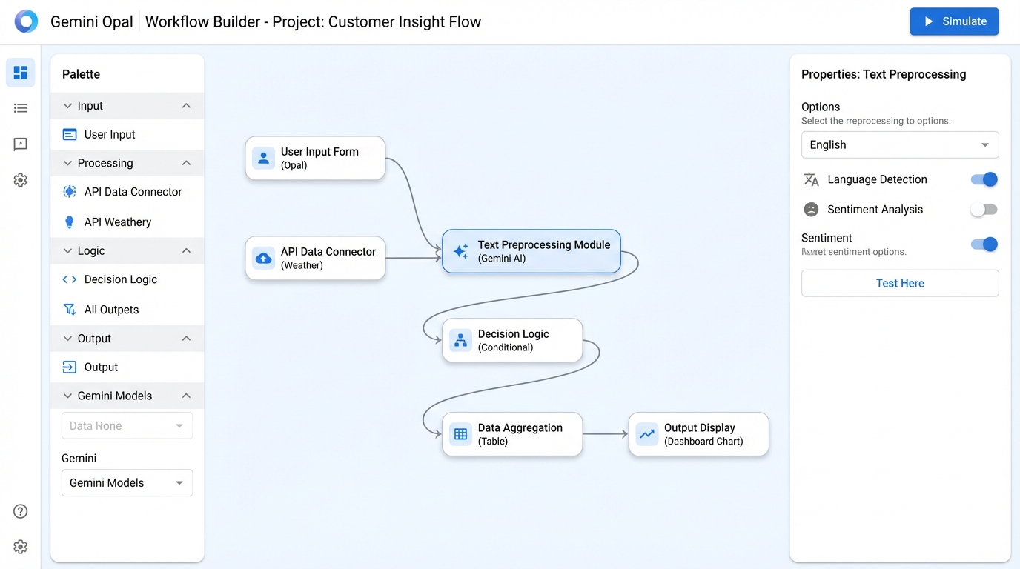1020x569 pixels.
Task: Select the sparkle icon on Text Preprocessing Module
Action: click(460, 252)
